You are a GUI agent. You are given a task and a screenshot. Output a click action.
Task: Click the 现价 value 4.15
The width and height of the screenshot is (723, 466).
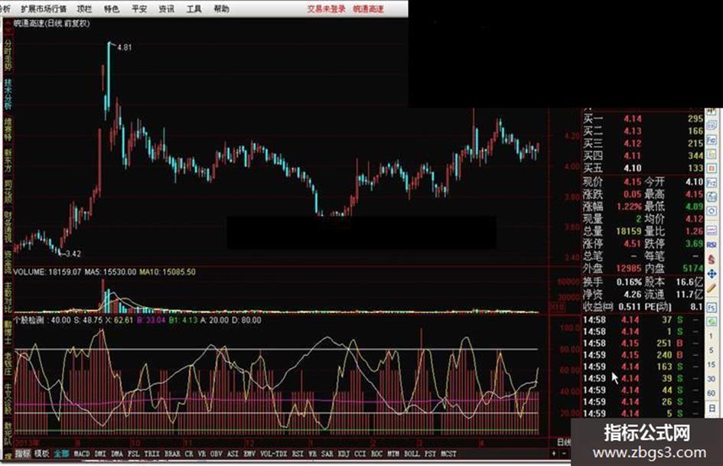tap(633, 182)
